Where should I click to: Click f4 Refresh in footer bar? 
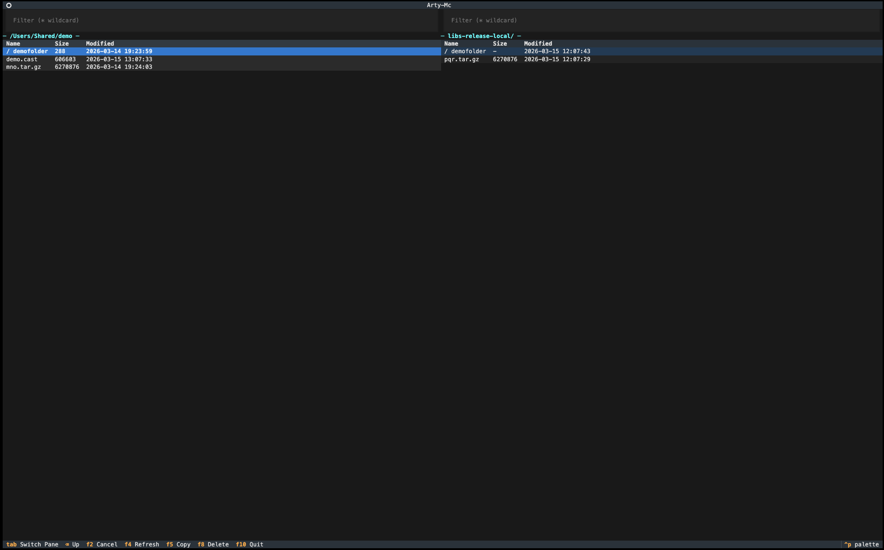(x=142, y=544)
